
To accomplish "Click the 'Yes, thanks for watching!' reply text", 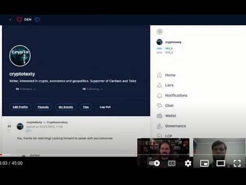I will click(65, 138).
